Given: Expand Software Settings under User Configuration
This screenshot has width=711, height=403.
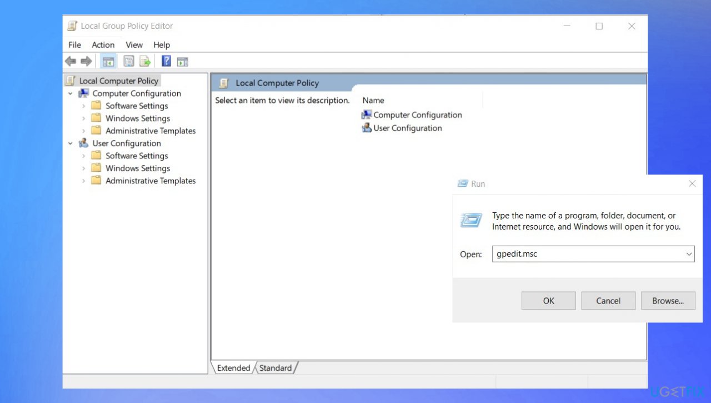Looking at the screenshot, I should (x=84, y=156).
